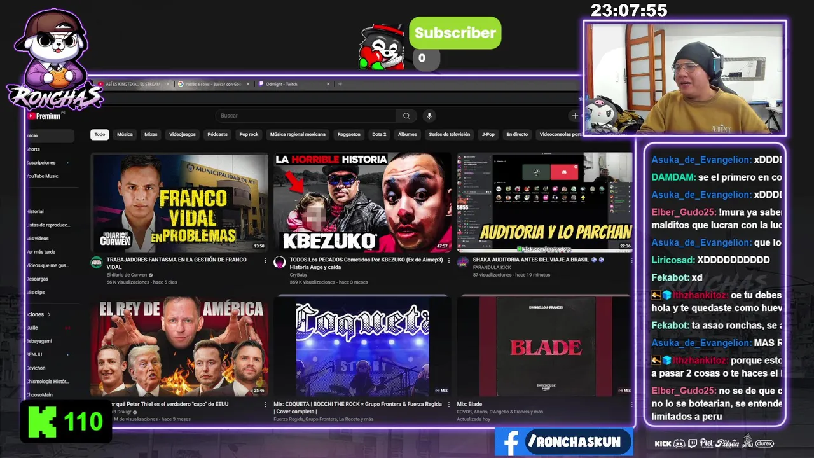Close the 'reales a soles' Google tab
The height and width of the screenshot is (458, 814).
(x=248, y=84)
